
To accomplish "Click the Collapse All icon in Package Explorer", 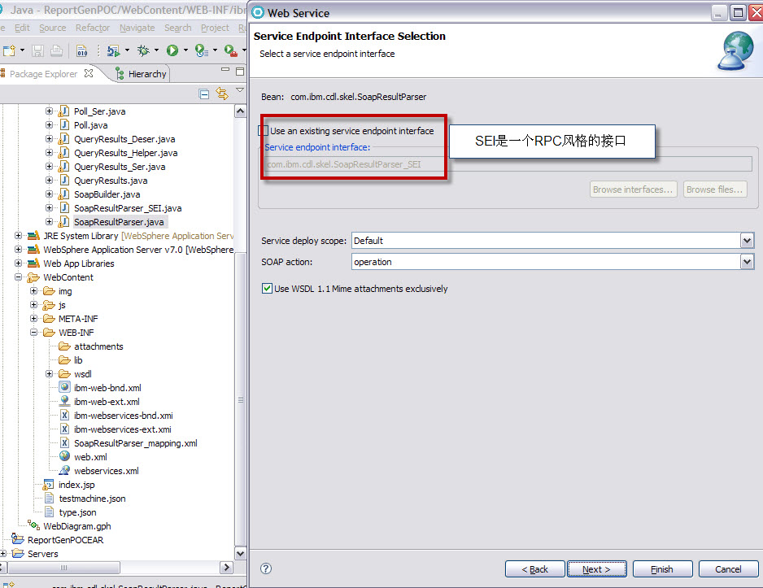I will [x=204, y=94].
